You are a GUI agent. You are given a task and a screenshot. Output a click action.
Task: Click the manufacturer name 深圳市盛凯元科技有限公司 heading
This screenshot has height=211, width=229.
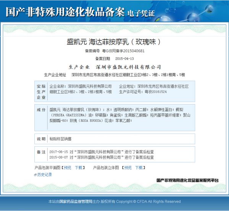click(128, 67)
